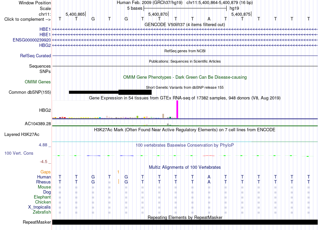Click the -4.5 PhyloP scale value

(44, 162)
